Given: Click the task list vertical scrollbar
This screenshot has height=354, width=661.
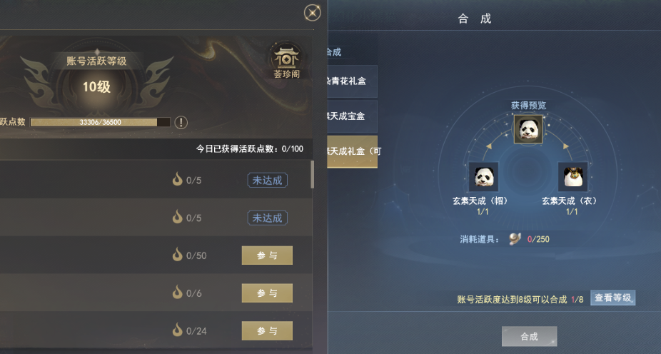Looking at the screenshot, I should point(312,174).
